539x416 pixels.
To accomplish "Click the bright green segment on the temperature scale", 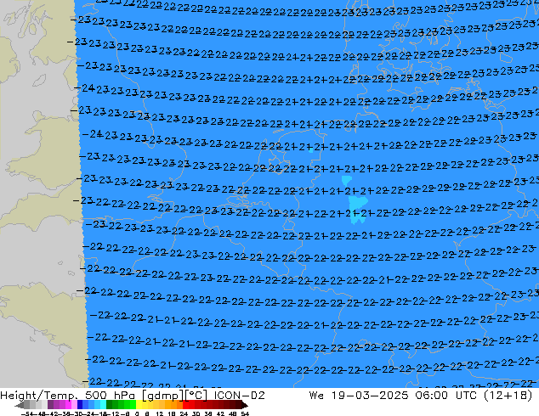I will point(133,404).
